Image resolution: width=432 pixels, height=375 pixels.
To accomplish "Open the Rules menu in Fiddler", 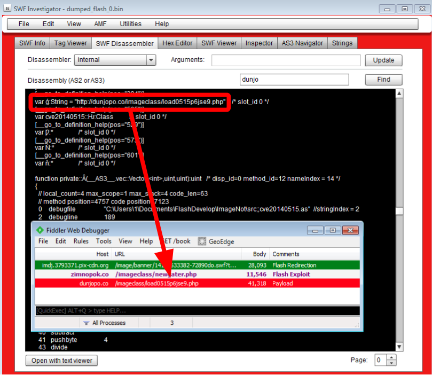I will (x=81, y=241).
